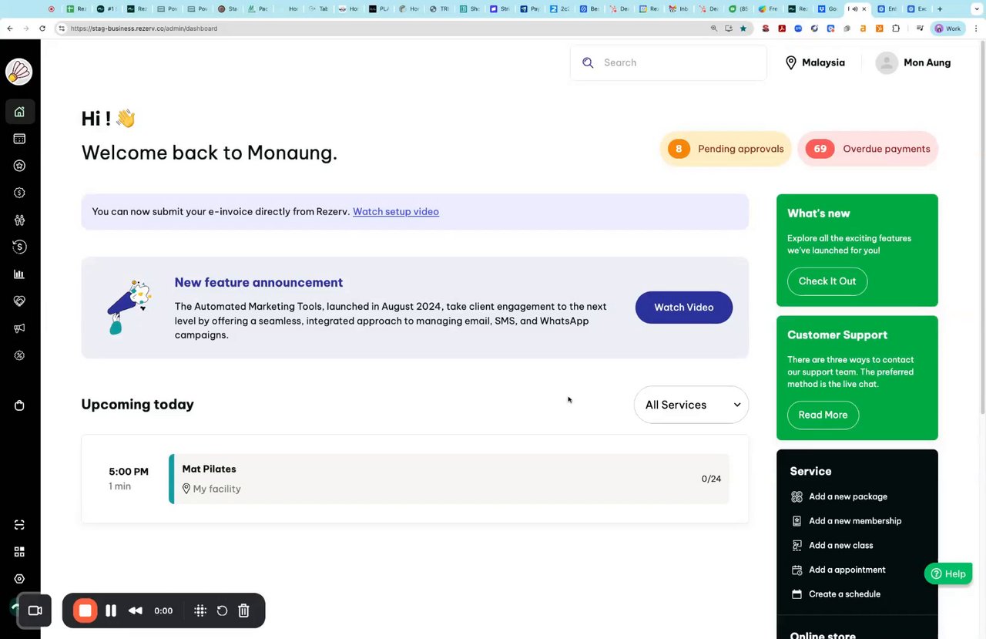Click the megaphone marketing icon in sidebar
Screen dimensions: 986x639
point(19,328)
